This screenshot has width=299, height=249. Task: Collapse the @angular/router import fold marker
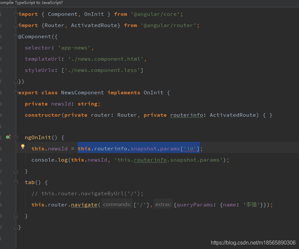point(16,25)
